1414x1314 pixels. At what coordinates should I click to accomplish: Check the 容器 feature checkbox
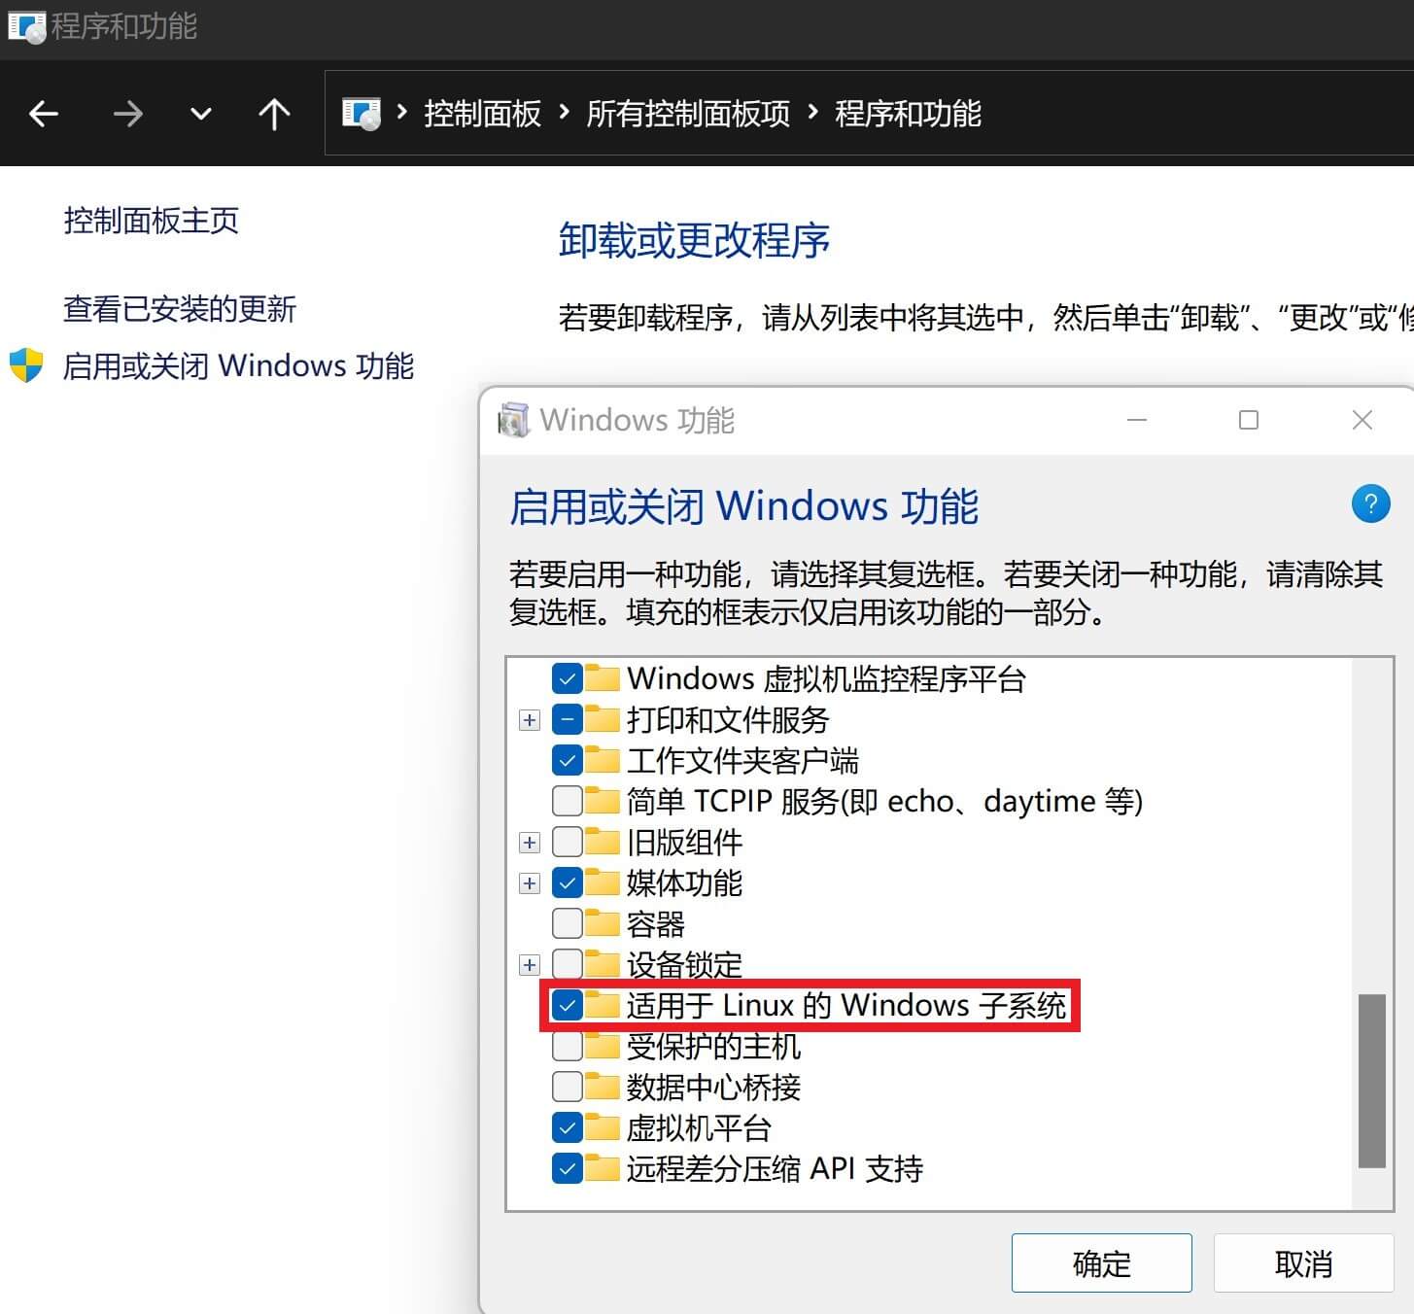(x=567, y=922)
